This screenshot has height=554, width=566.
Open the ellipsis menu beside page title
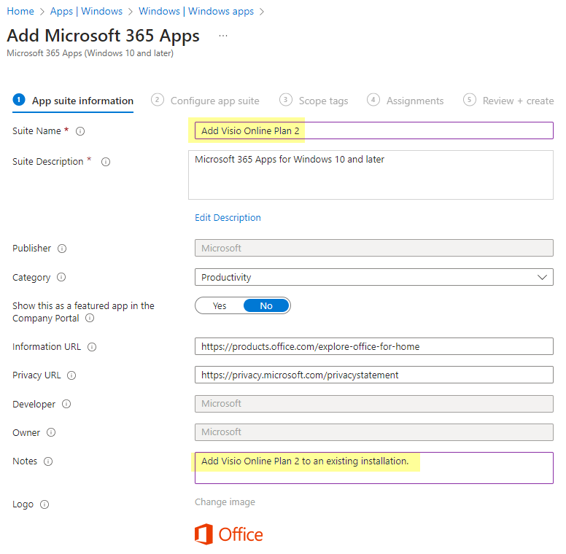pos(223,36)
